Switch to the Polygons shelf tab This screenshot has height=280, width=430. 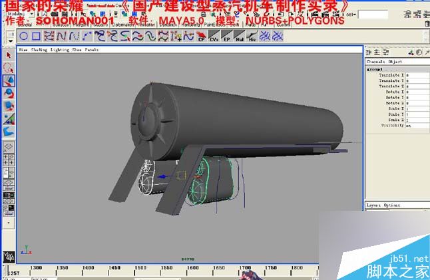pyautogui.click(x=81, y=25)
